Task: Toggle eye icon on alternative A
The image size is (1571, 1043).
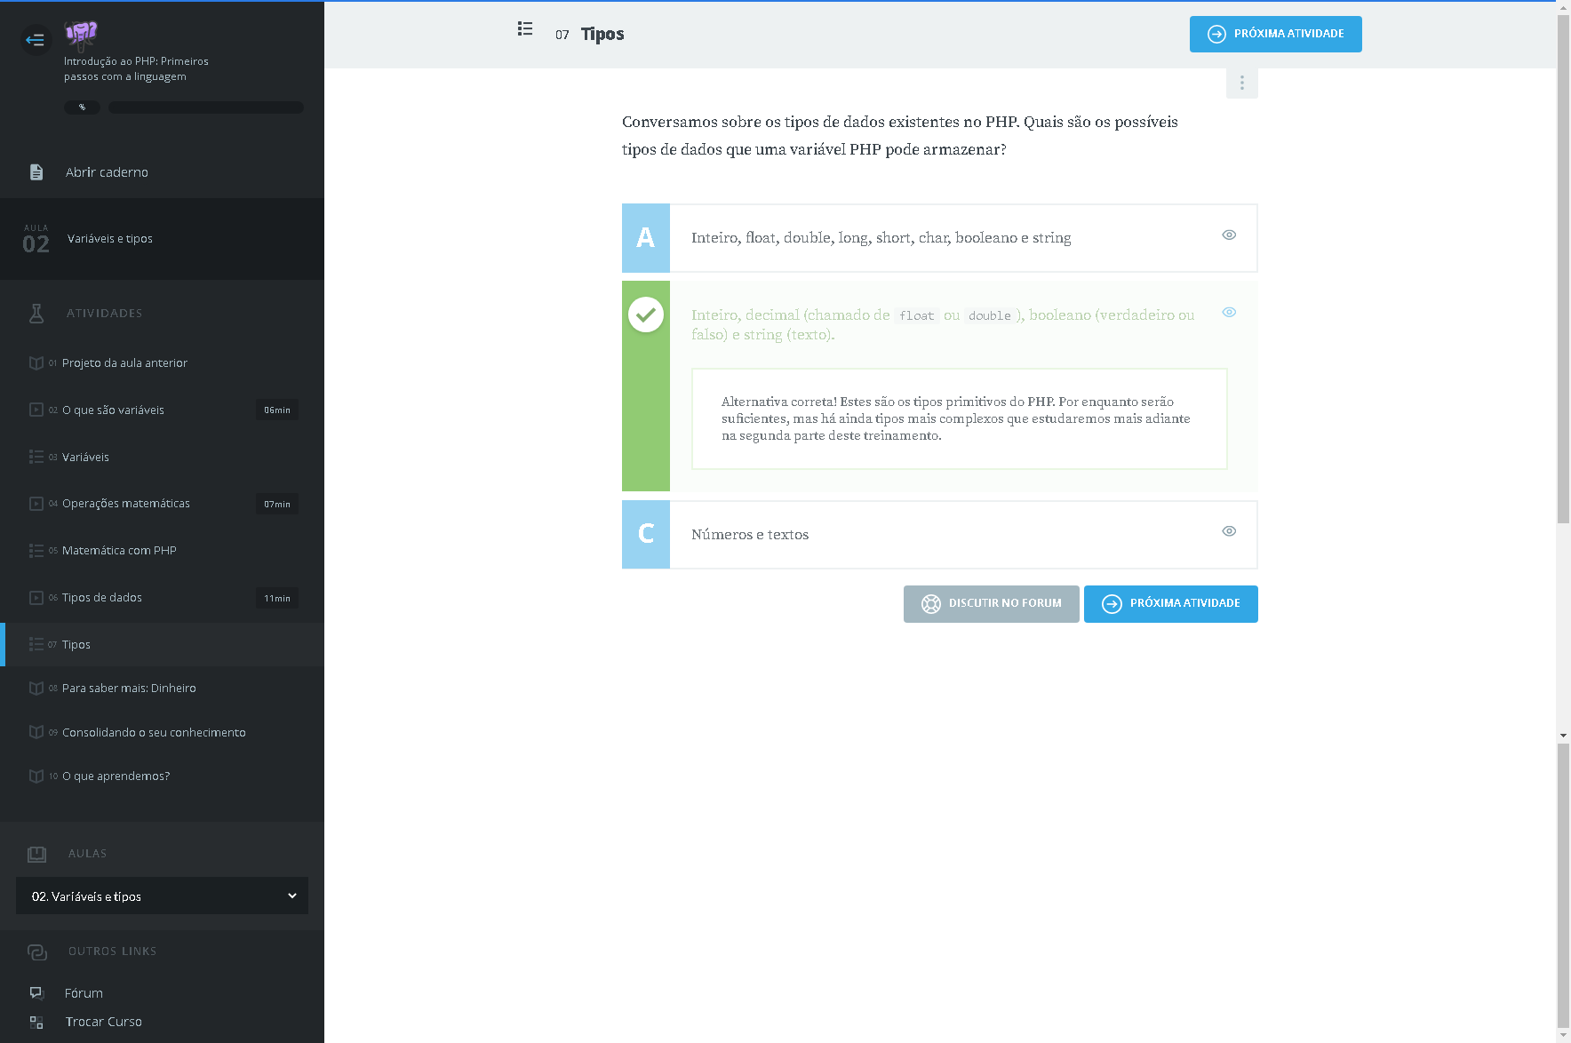Action: pos(1229,235)
